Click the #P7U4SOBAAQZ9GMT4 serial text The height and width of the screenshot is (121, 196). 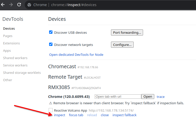(86, 88)
